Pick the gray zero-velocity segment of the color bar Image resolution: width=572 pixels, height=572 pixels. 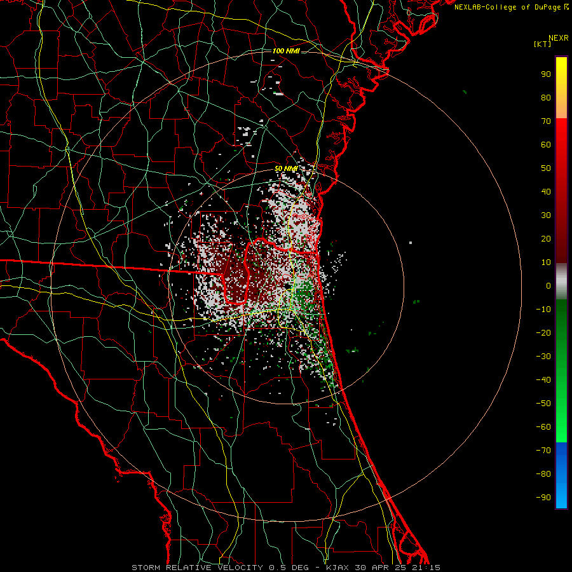coord(561,282)
